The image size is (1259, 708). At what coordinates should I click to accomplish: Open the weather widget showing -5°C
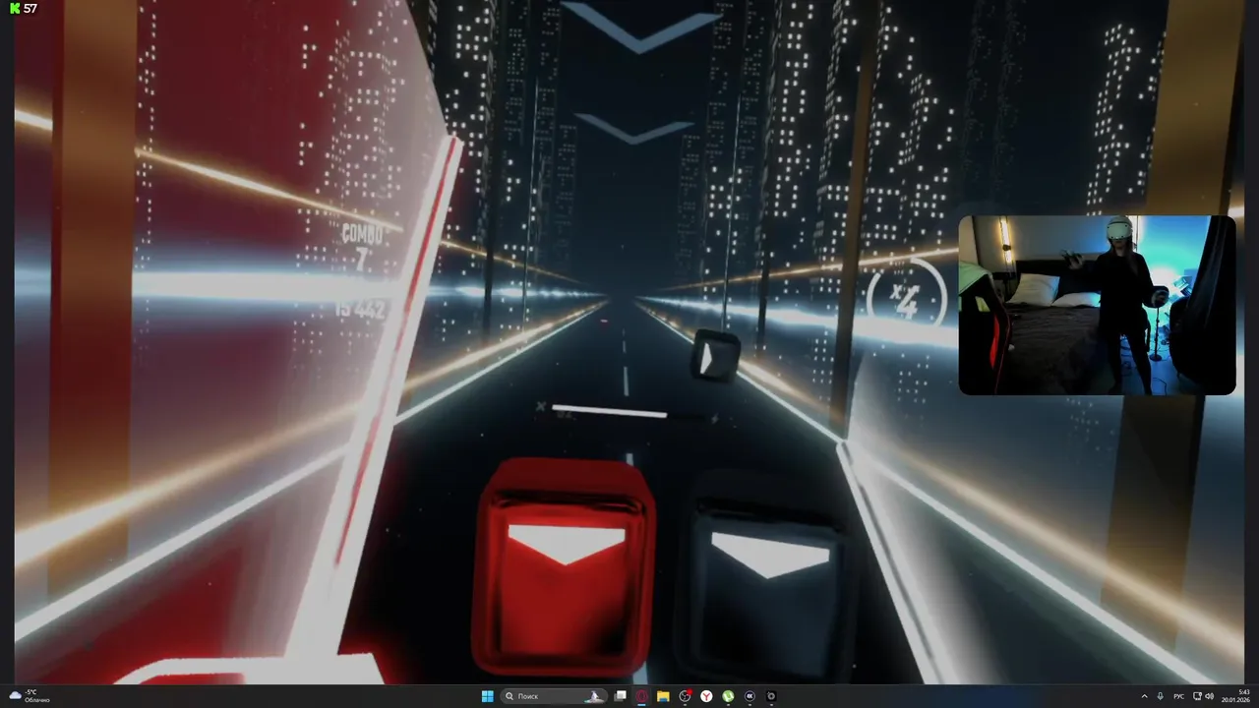[30, 696]
